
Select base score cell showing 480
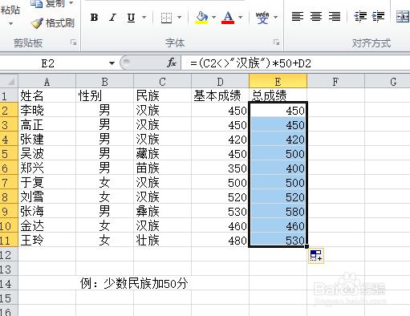[x=220, y=240]
